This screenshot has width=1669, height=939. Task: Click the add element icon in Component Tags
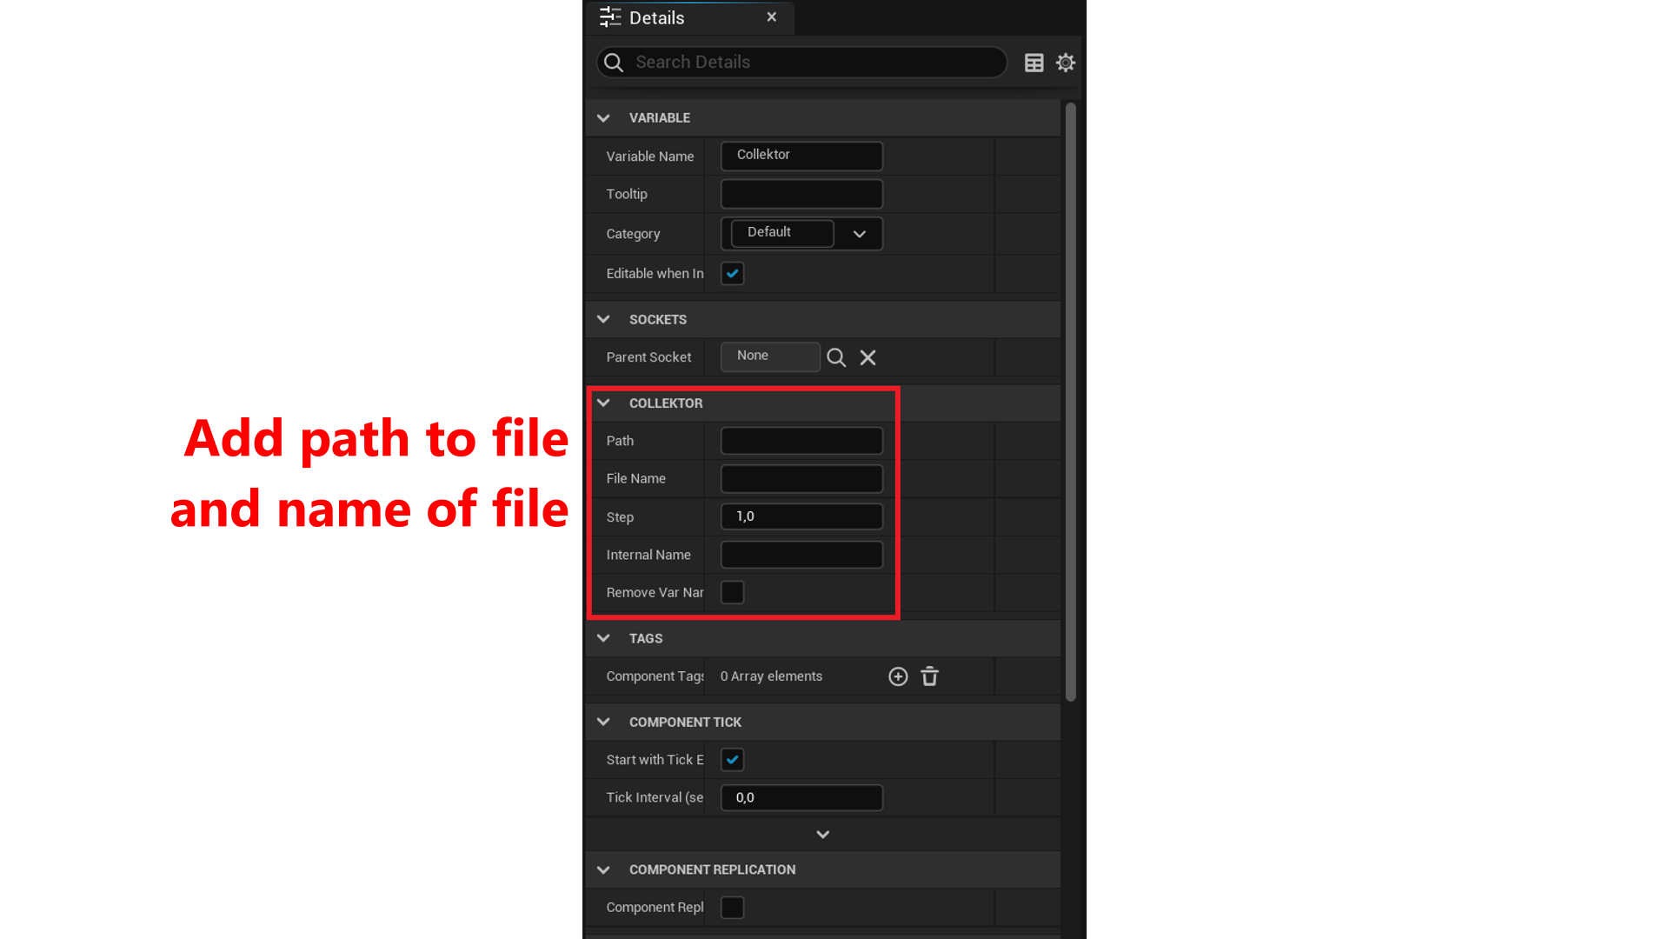coord(898,676)
